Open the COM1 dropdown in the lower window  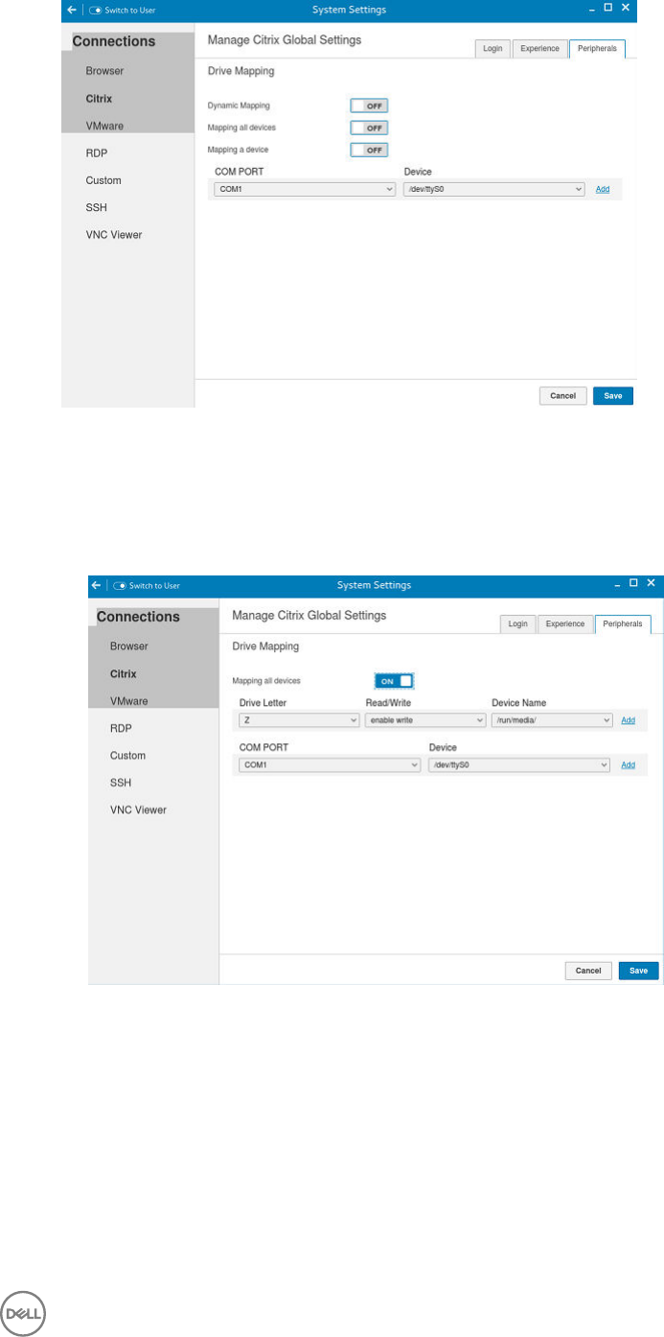(330, 764)
